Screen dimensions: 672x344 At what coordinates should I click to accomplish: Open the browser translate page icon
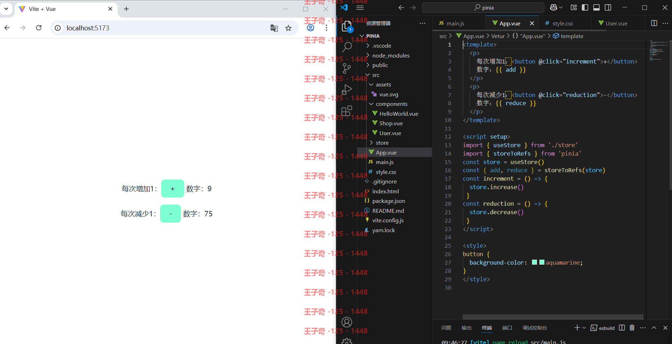[274, 28]
